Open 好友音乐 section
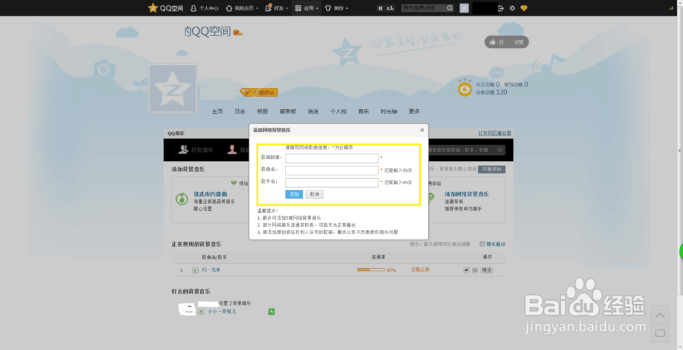The height and width of the screenshot is (350, 683). pyautogui.click(x=196, y=149)
